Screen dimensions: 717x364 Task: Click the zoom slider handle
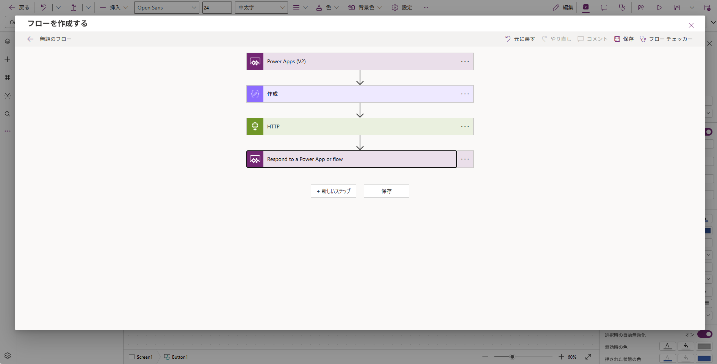tap(512, 357)
